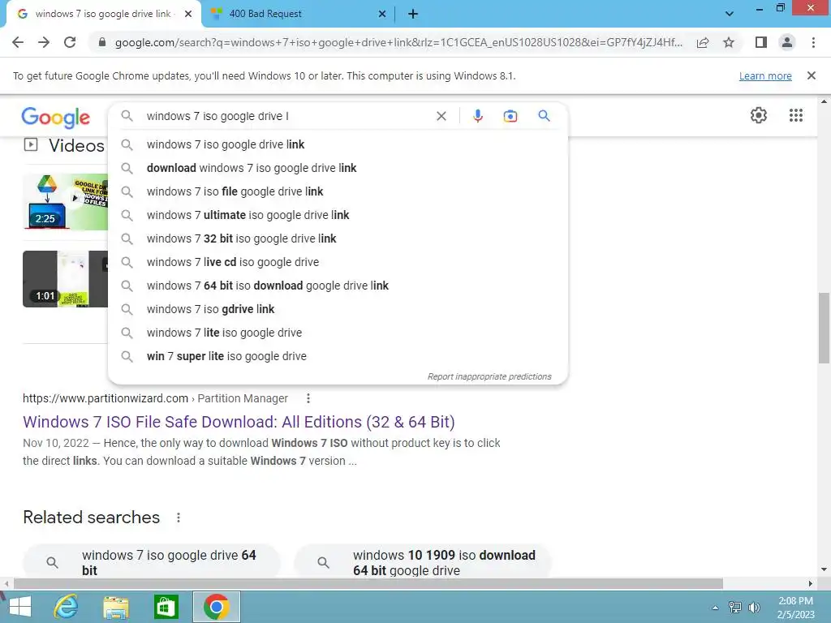Submit search with blue magnifier icon
Image resolution: width=831 pixels, height=623 pixels.
544,115
